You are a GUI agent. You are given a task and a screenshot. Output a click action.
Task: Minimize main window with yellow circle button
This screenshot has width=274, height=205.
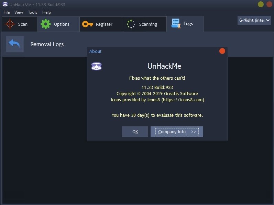(261, 4)
